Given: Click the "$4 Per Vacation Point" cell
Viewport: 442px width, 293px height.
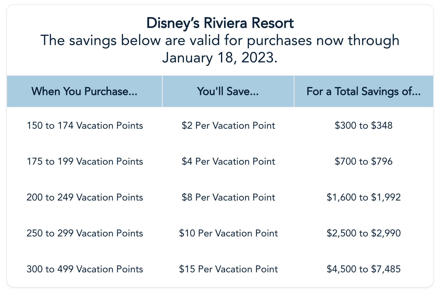Looking at the screenshot, I should coord(228,161).
